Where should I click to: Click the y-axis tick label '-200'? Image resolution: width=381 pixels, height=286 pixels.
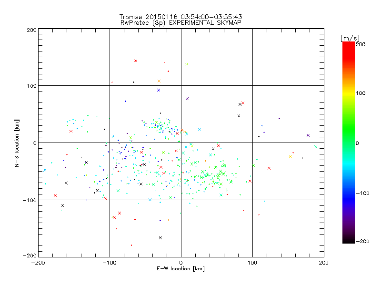30,255
